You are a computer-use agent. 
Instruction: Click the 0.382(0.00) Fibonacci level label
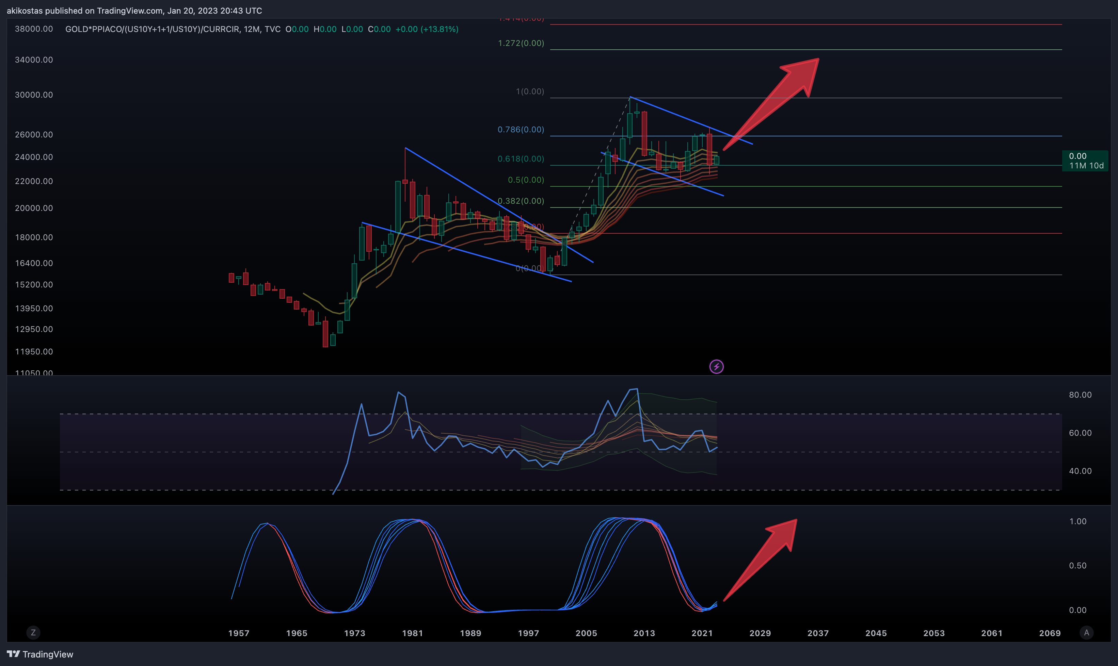(521, 201)
